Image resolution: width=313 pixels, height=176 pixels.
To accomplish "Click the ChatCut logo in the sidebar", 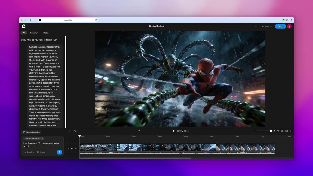I will tap(23, 26).
